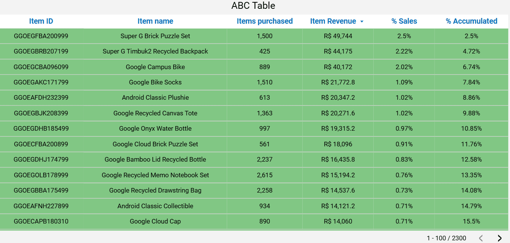Select Google Recycled Memo Notebook Set

155,175
